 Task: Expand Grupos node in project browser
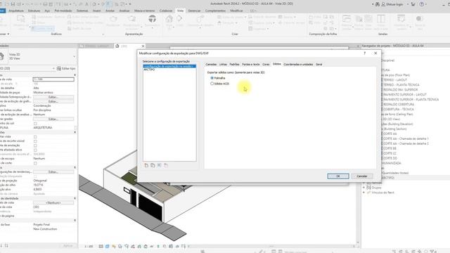(364, 188)
